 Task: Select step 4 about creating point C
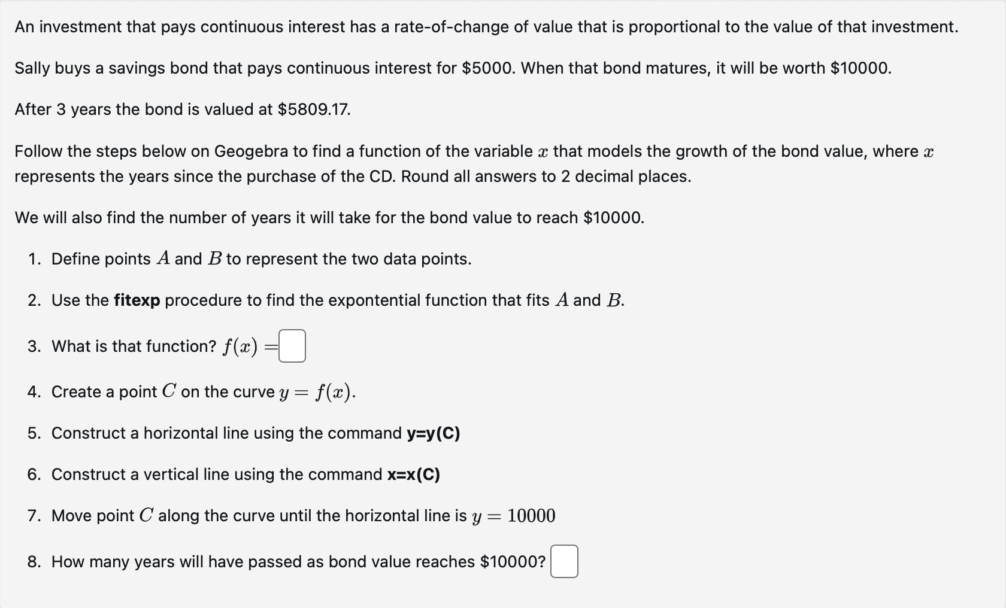click(192, 392)
